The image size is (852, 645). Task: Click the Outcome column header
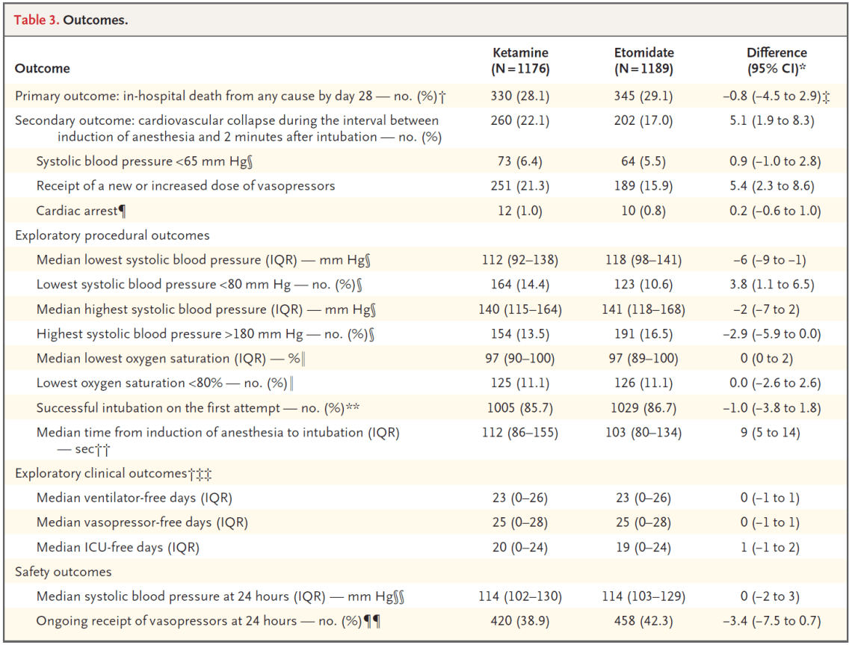pyautogui.click(x=43, y=69)
